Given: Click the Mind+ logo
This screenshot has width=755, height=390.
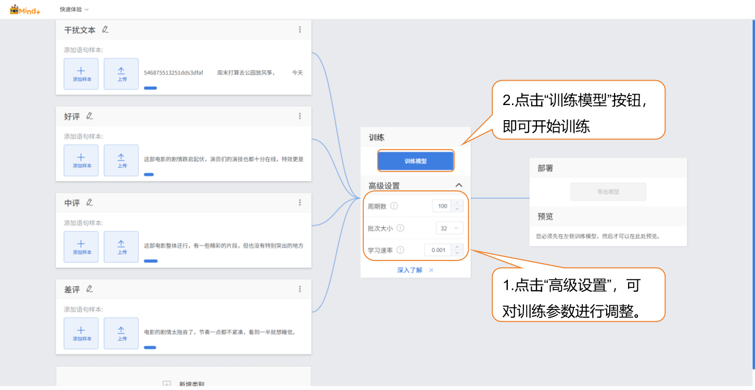Looking at the screenshot, I should click(x=25, y=9).
